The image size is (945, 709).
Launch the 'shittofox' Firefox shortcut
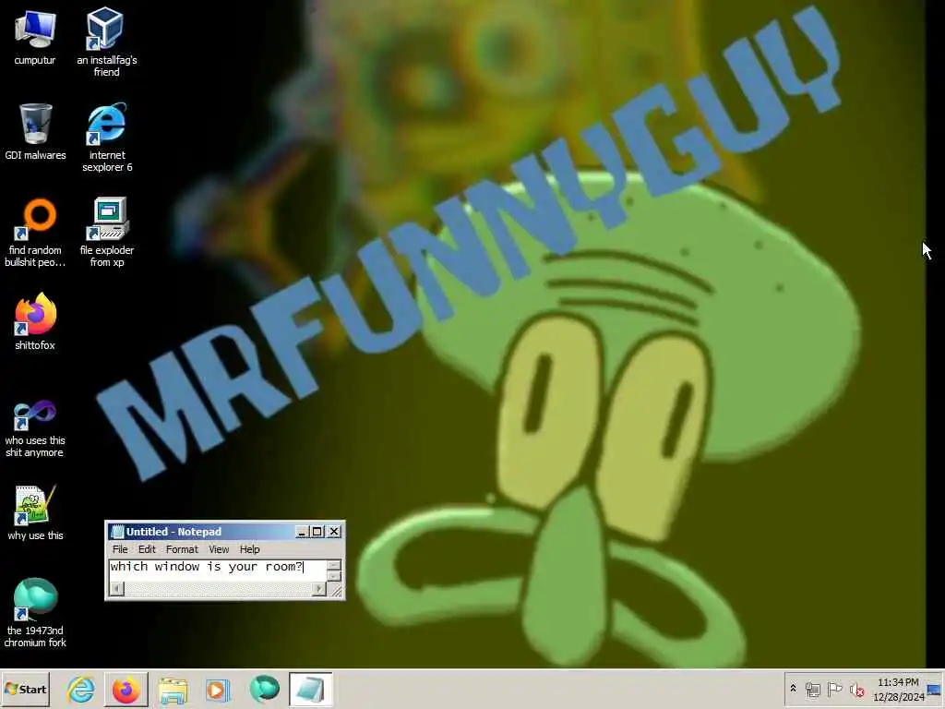pyautogui.click(x=35, y=321)
